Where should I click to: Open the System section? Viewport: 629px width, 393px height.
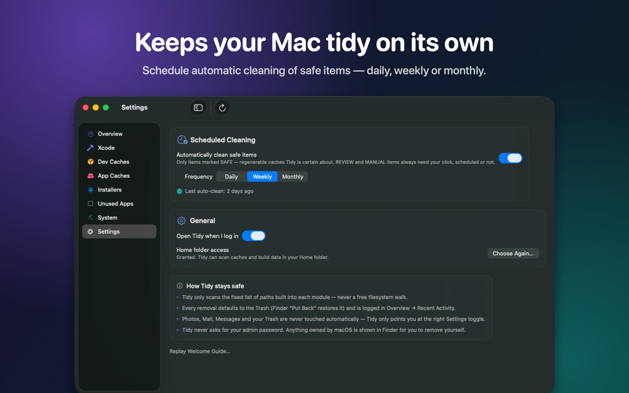pyautogui.click(x=119, y=218)
